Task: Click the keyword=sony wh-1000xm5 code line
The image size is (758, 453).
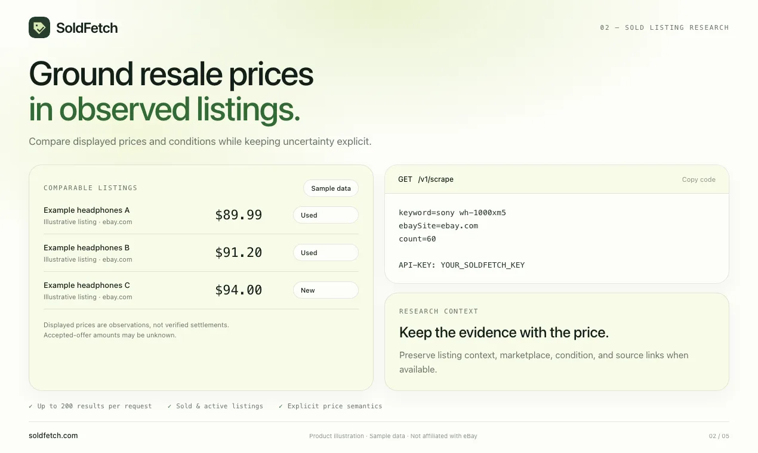Action: click(x=452, y=213)
